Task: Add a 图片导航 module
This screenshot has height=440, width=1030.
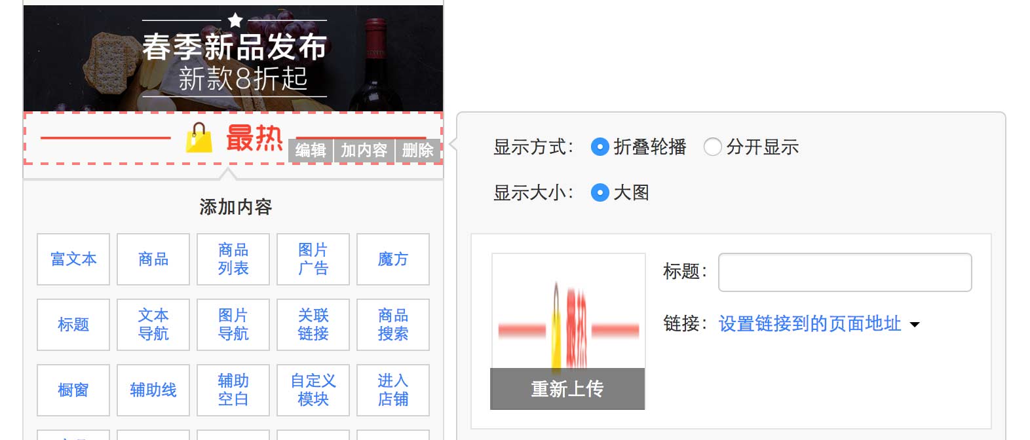Action: pyautogui.click(x=233, y=325)
